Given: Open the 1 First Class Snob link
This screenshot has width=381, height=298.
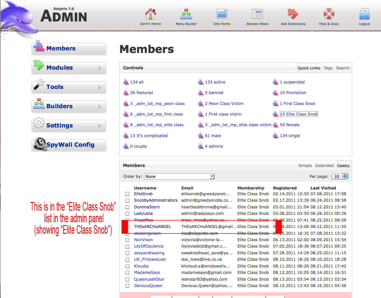Looking at the screenshot, I should 297,103.
